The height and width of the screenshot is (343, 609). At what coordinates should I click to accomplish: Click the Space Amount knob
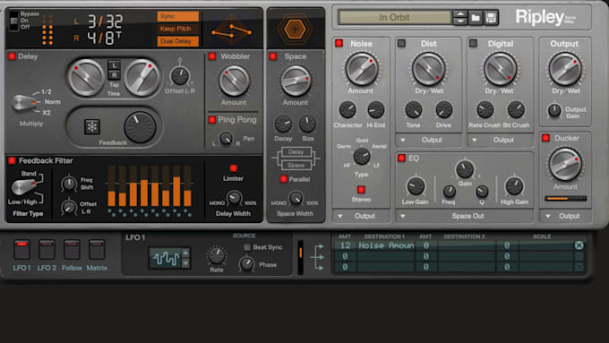tap(296, 81)
